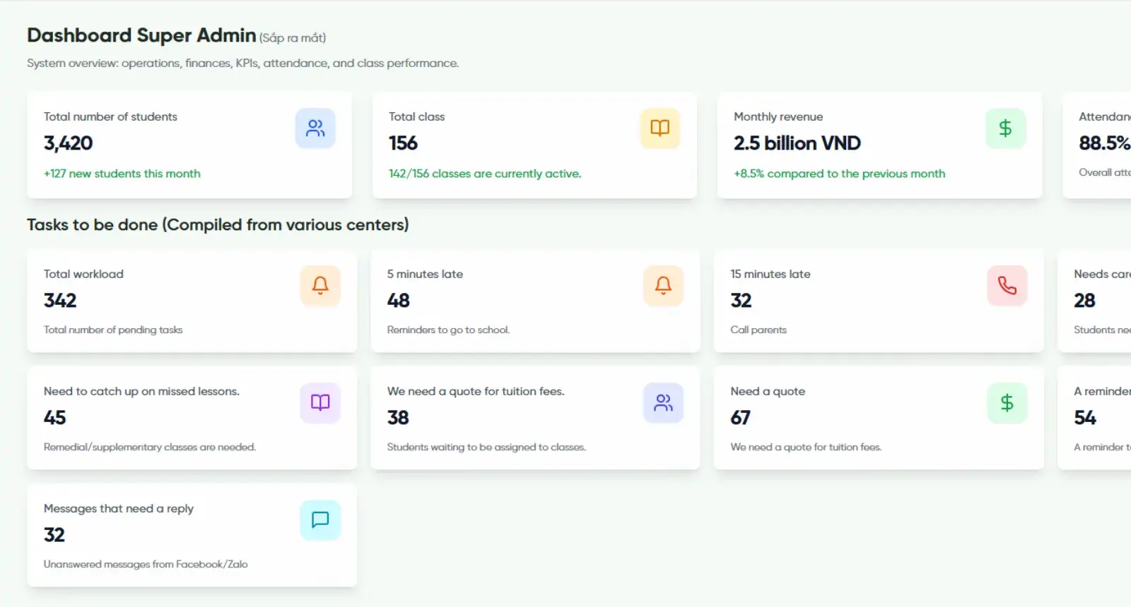The image size is (1131, 607).
Task: Click the 'Need a quote' card title
Action: [x=768, y=391]
